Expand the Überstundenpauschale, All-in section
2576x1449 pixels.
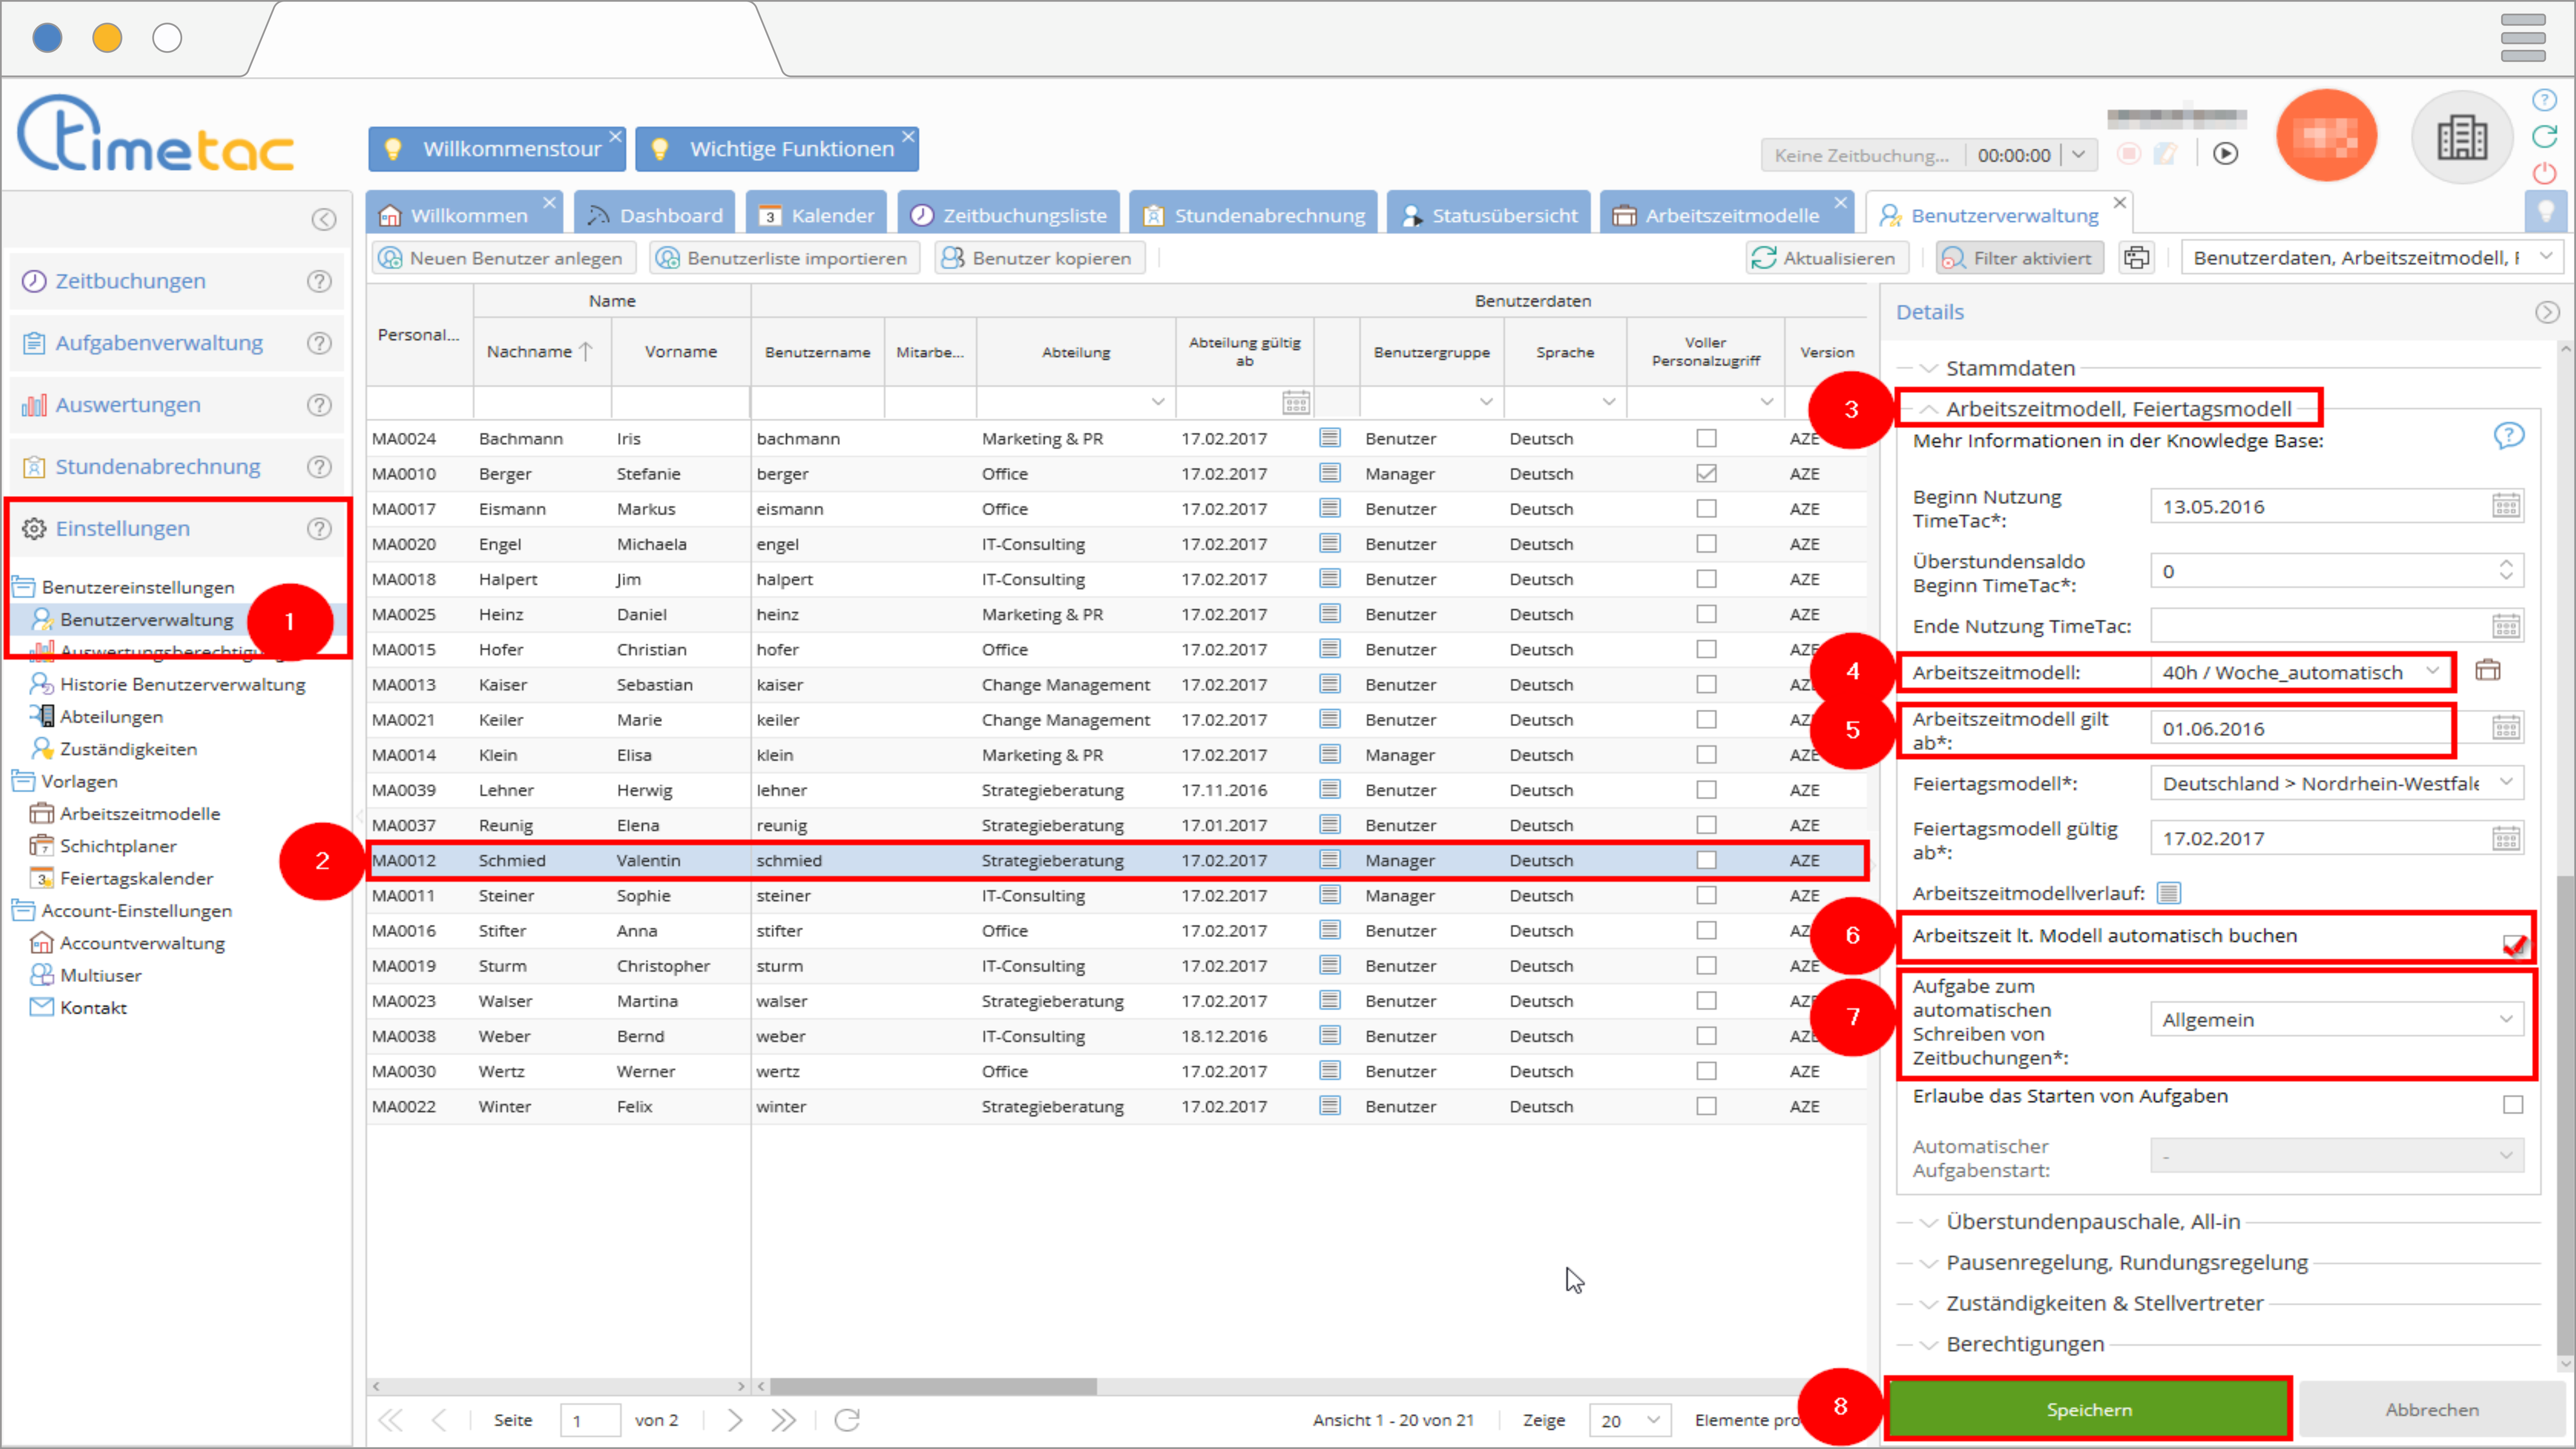coord(2092,1221)
